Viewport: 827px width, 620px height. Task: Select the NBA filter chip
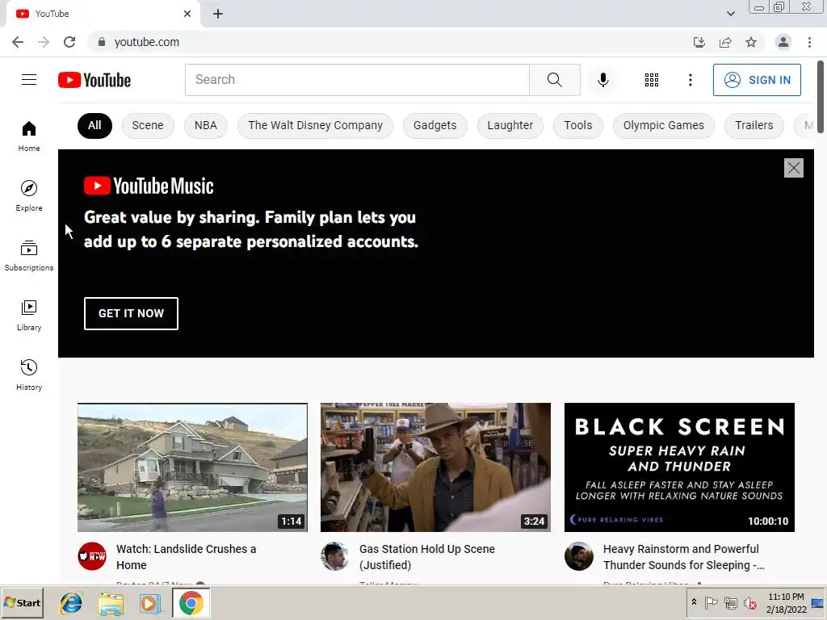tap(206, 125)
